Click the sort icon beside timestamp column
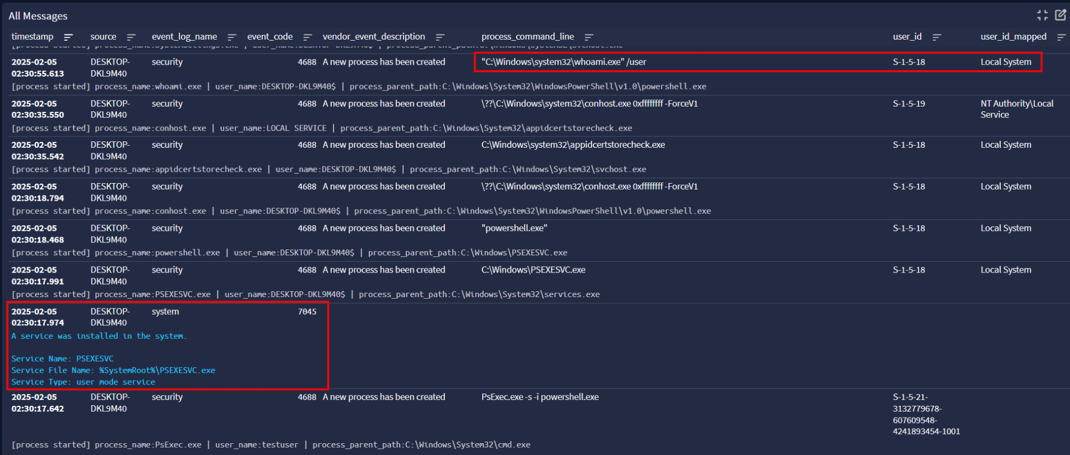This screenshot has height=455, width=1070. pos(68,37)
